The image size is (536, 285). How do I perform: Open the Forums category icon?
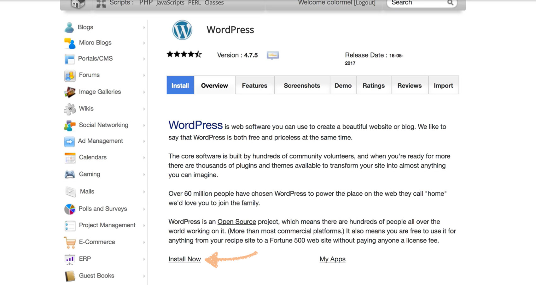tap(70, 75)
